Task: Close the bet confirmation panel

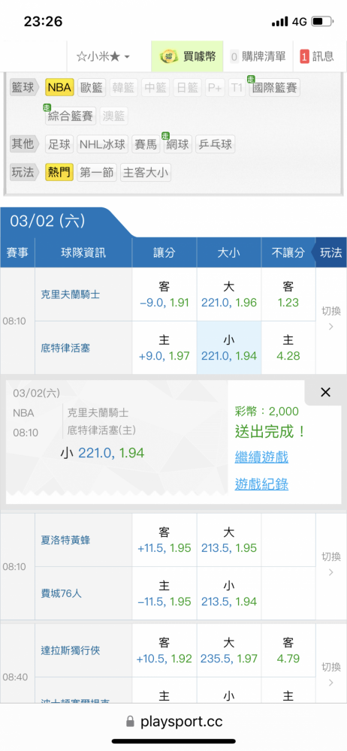Action: click(325, 393)
